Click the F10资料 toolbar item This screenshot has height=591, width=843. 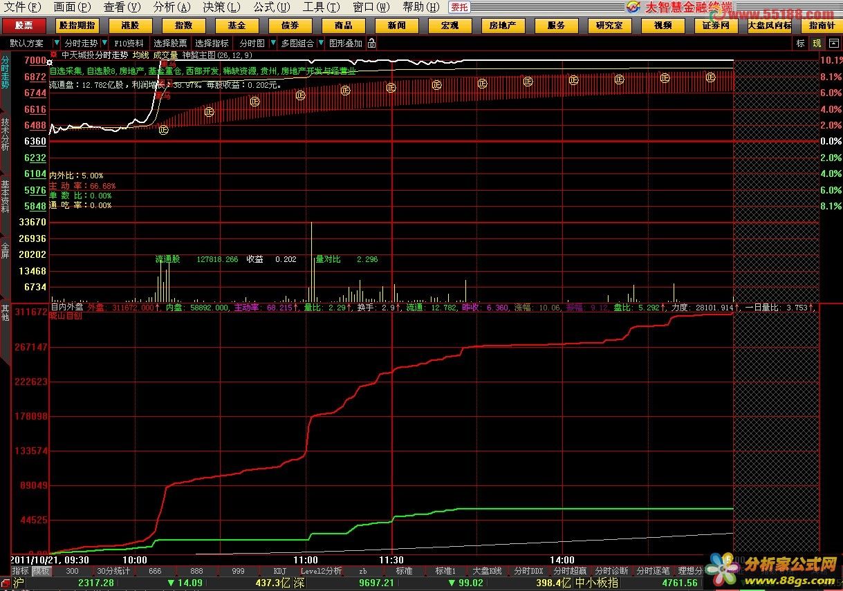point(129,43)
